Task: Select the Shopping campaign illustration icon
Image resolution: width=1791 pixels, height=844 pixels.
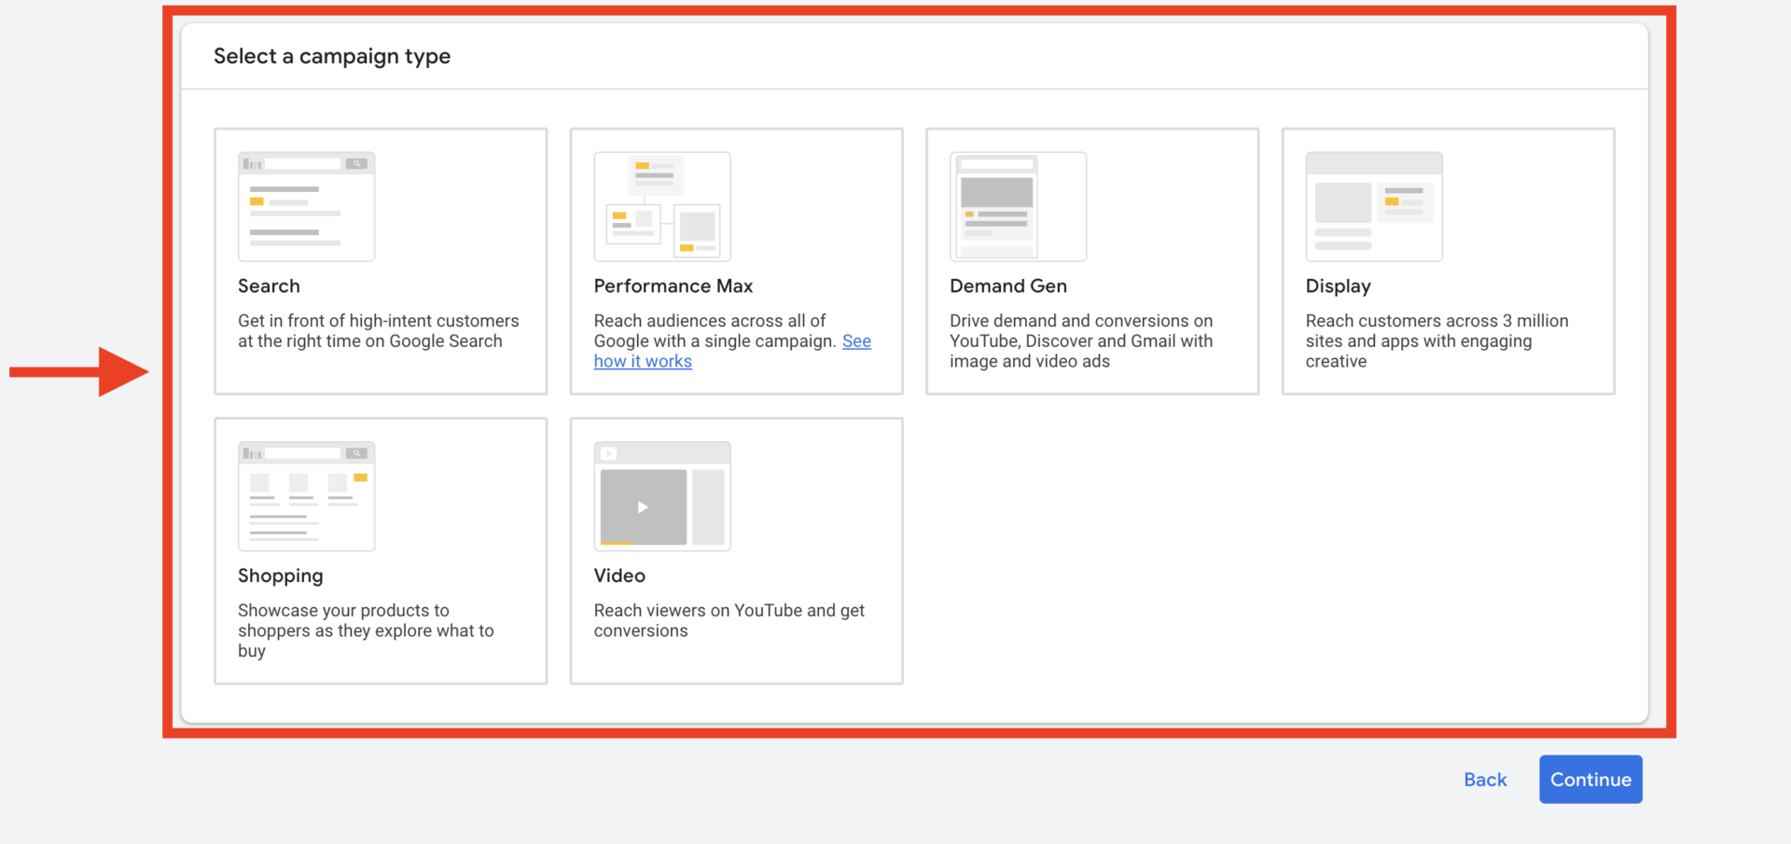Action: click(306, 496)
